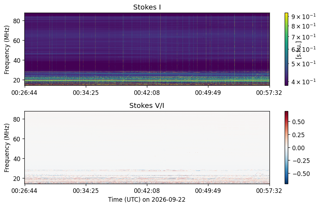Click the Frequency (MHz) label of the Stokes I plot
Screen dimensions: 320x207
pyautogui.click(x=7, y=50)
